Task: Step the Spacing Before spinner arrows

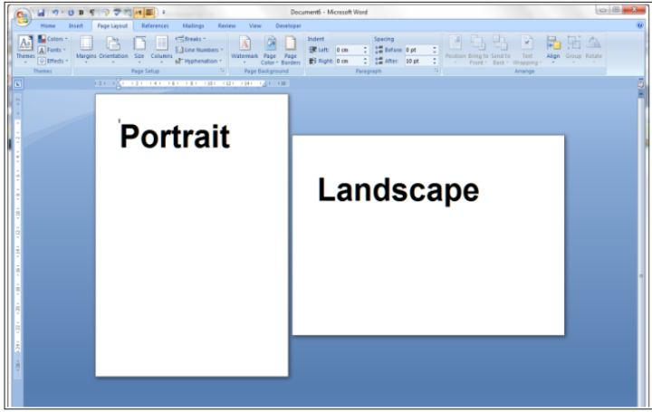Action: [435, 50]
